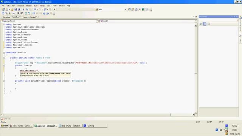
Task: Uncomment the selected lines icon
Action: point(29,14)
